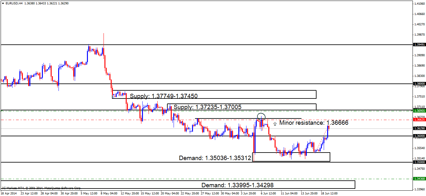Image resolution: width=426 pixels, height=196 pixels.
Task: Select the circle object at the resistance peak
Action: point(261,117)
